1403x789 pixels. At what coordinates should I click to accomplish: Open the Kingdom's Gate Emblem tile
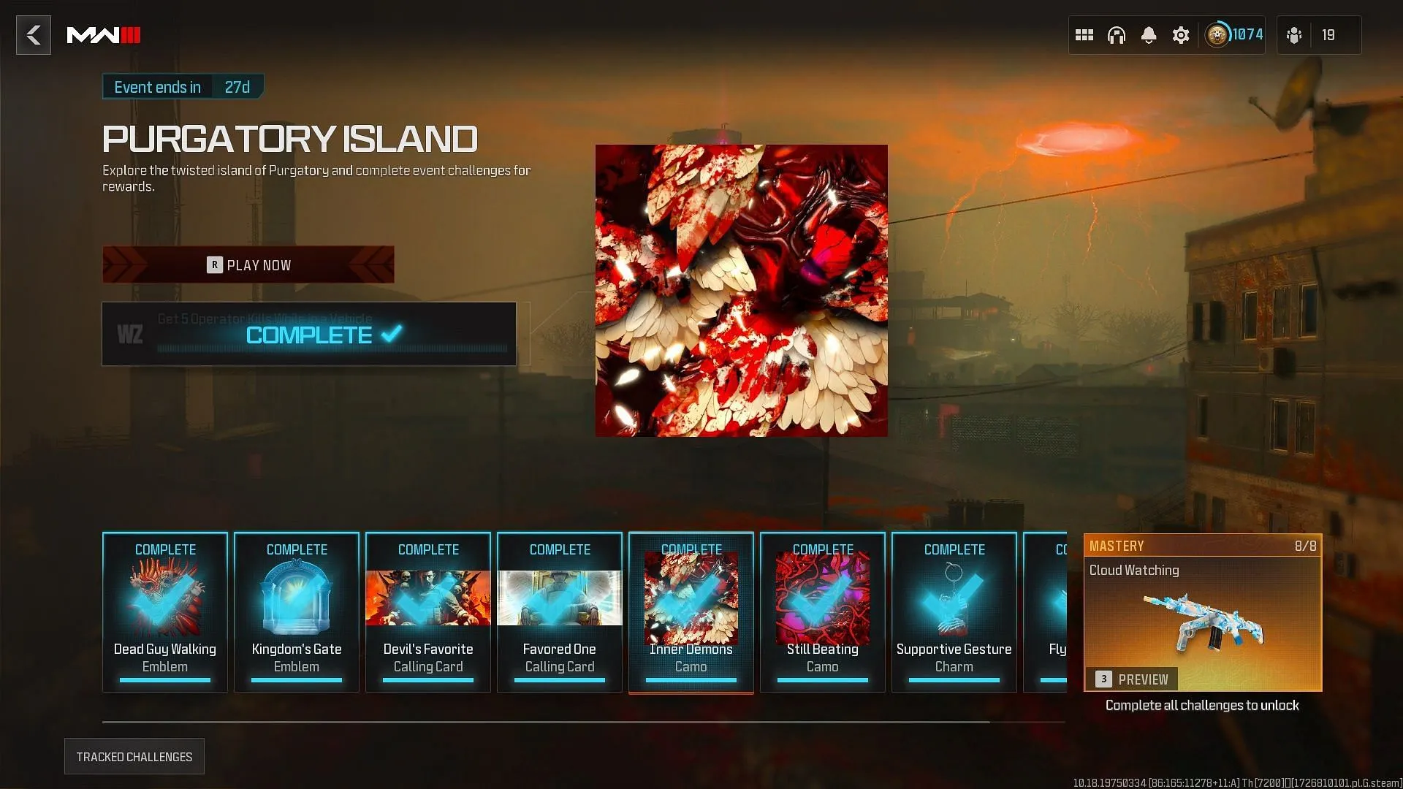(x=297, y=611)
